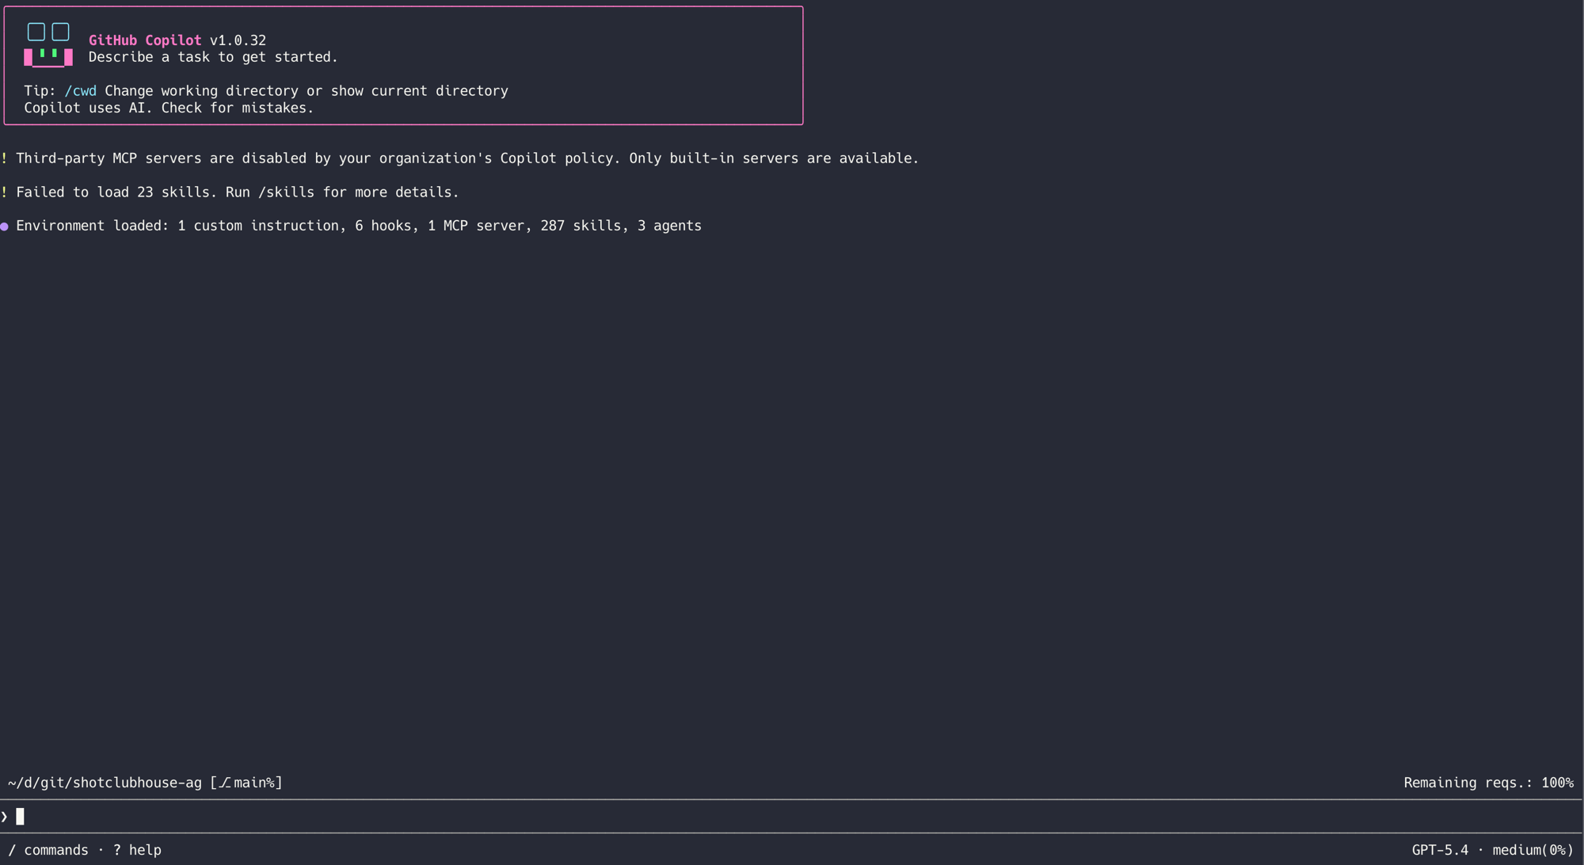1584x865 pixels.
Task: Click the GitHub Copilot v1.0.32 title
Action: [x=177, y=40]
